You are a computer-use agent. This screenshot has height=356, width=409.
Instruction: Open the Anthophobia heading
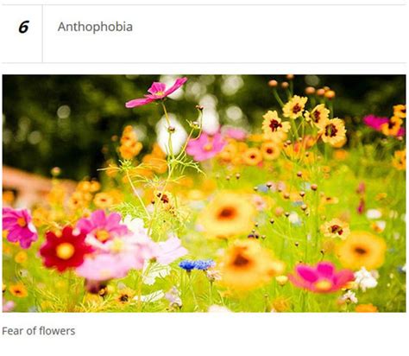95,27
